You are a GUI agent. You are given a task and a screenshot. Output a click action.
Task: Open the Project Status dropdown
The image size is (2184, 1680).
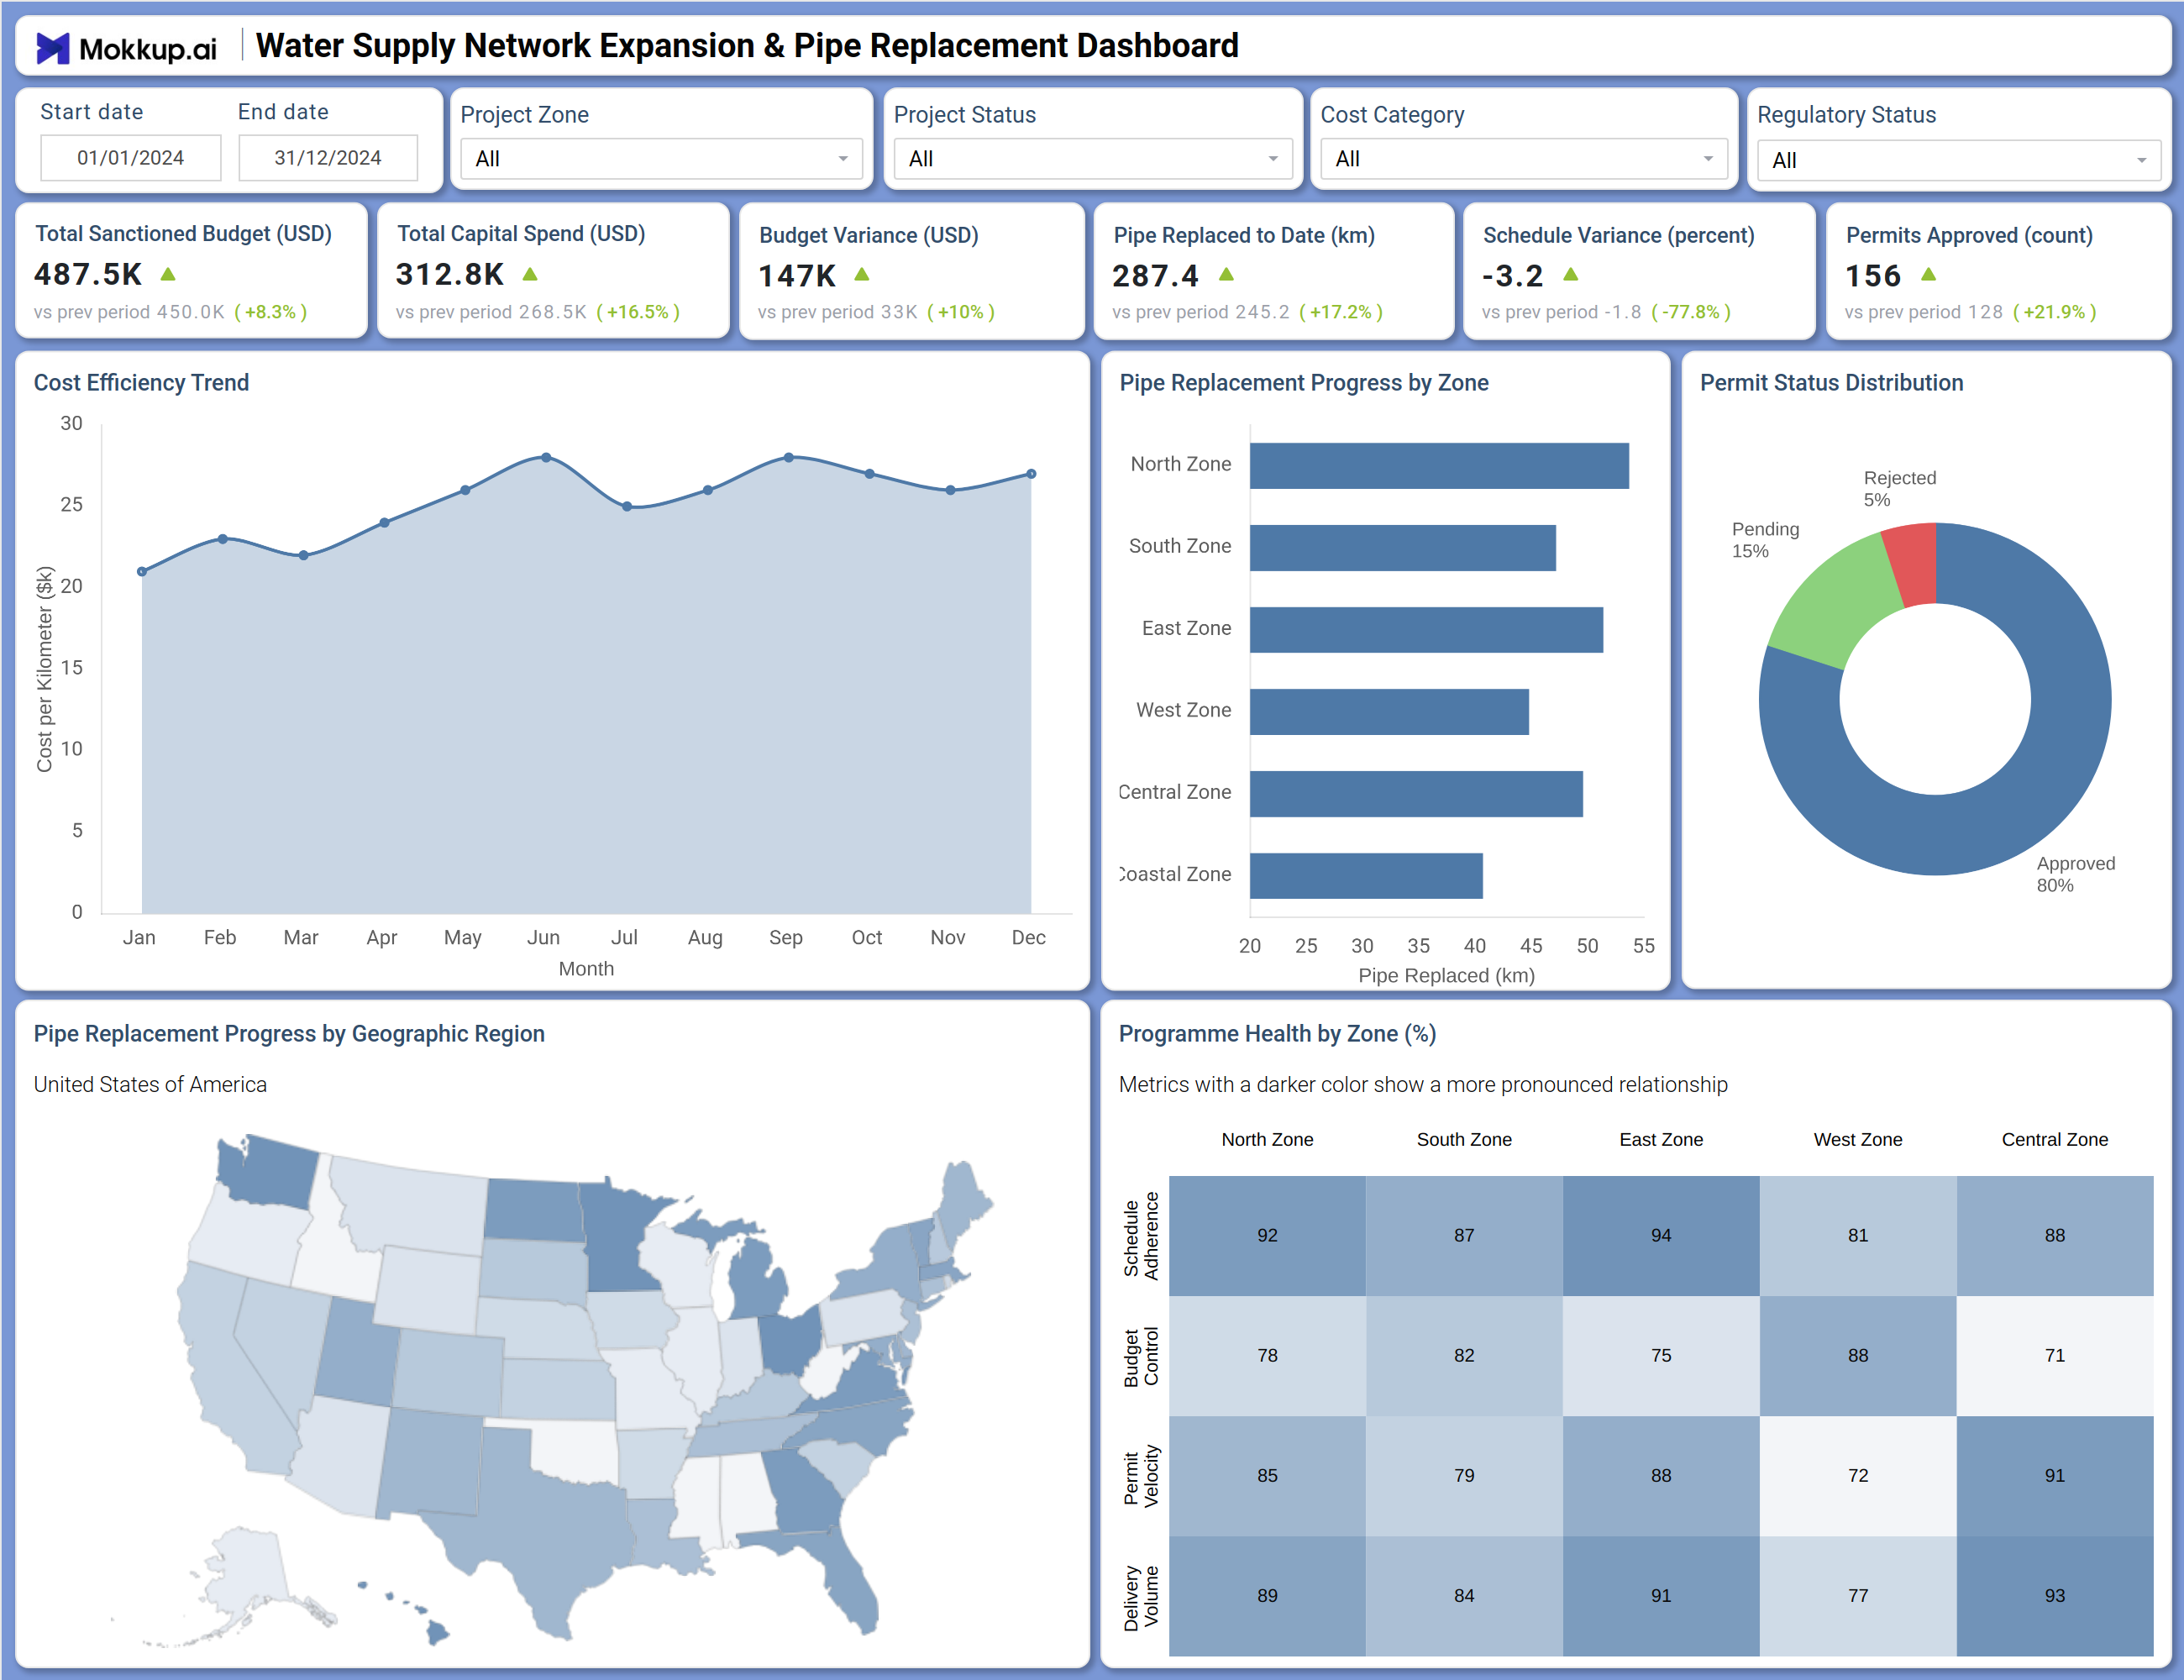(x=1092, y=159)
